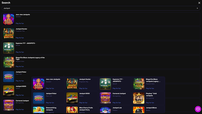Click Play for fun for popup Carnaval Jackpot
202x114 pixels.
coord(117,103)
